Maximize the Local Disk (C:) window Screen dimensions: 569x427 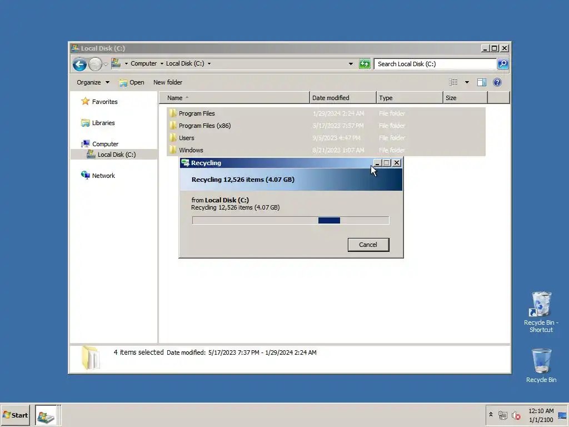(494, 48)
